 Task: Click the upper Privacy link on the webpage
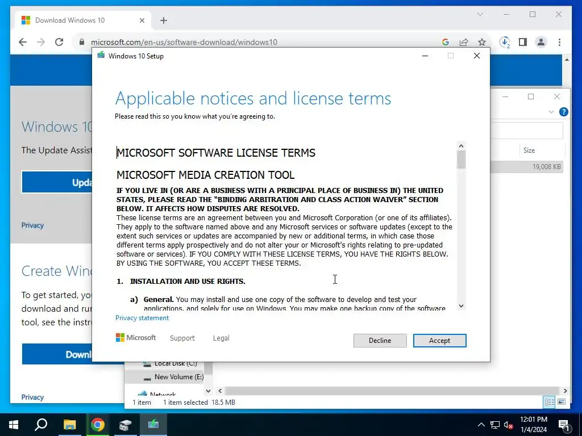[32, 225]
